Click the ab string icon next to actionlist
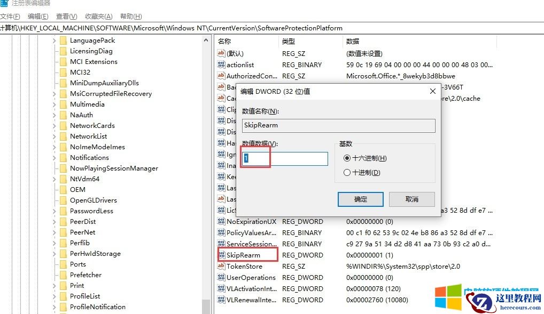The width and height of the screenshot is (544, 314). click(x=221, y=65)
